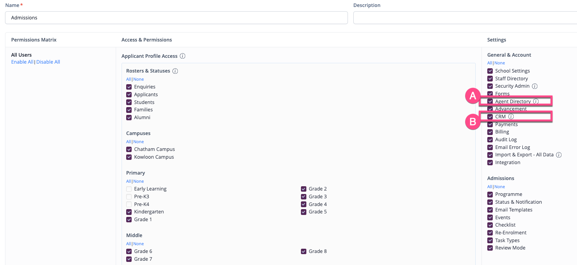577x265 pixels.
Task: Toggle Import & Export - All Data checkbox
Action: tap(490, 155)
